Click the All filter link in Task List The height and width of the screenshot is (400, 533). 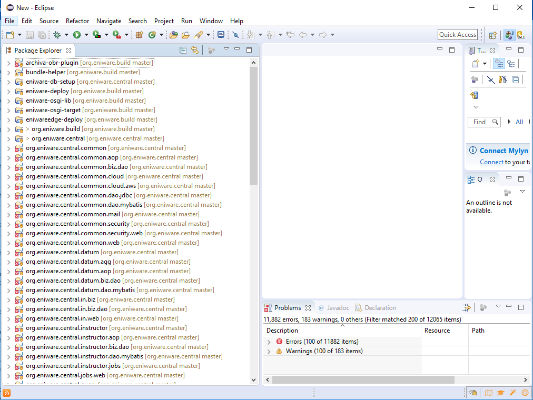(519, 122)
